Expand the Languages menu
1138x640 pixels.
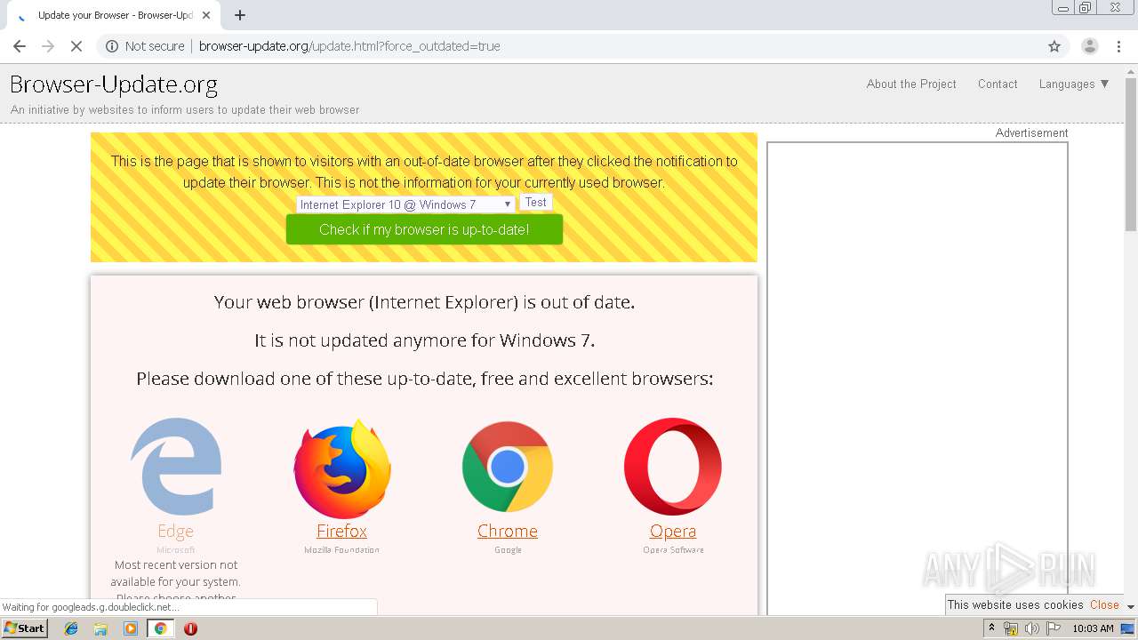(x=1074, y=84)
